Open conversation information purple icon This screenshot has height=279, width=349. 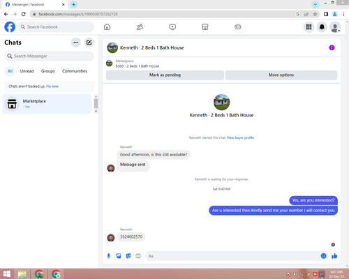(332, 47)
